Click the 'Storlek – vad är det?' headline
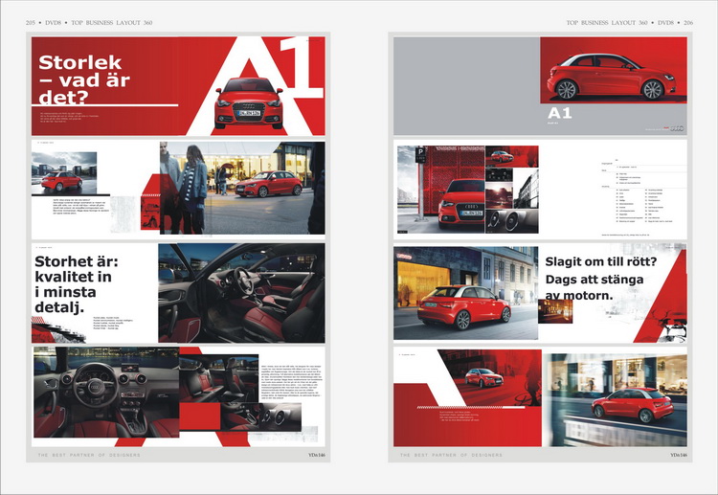 84,79
